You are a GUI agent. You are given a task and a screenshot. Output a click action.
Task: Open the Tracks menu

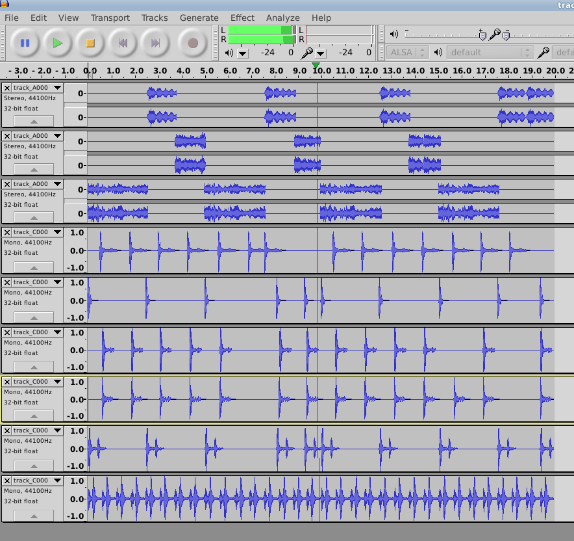pos(155,18)
